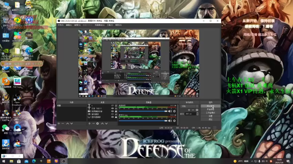Open the taskbar clock and date
The image size is (293, 164).
pos(279,161)
